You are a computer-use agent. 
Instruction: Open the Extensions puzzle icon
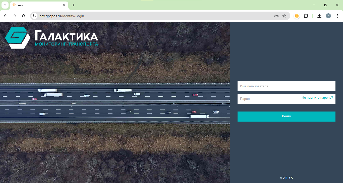pos(306,16)
